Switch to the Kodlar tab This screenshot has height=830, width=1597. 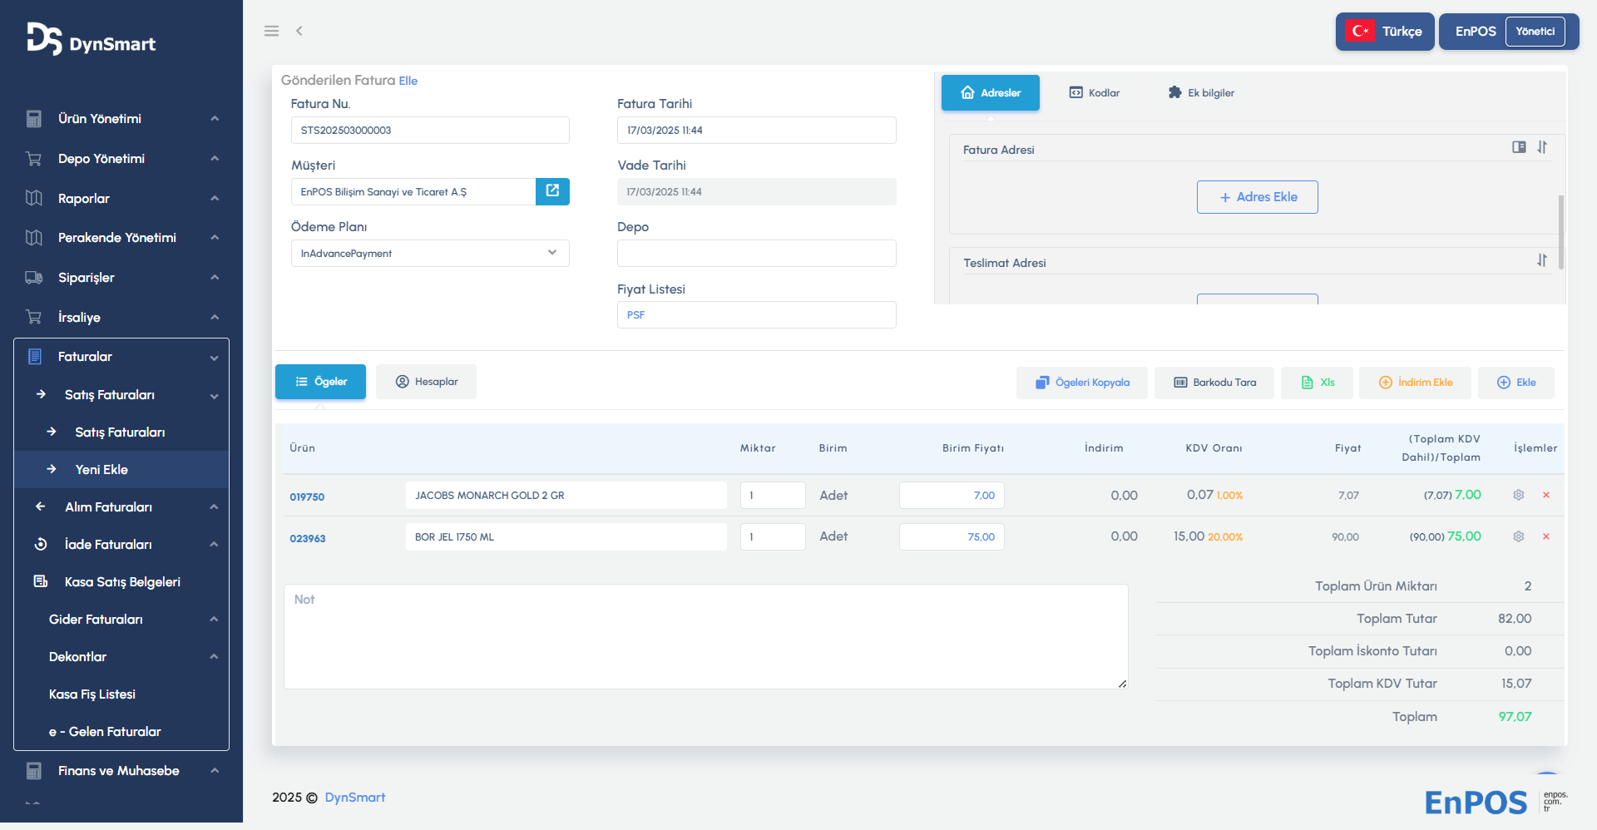click(1095, 93)
